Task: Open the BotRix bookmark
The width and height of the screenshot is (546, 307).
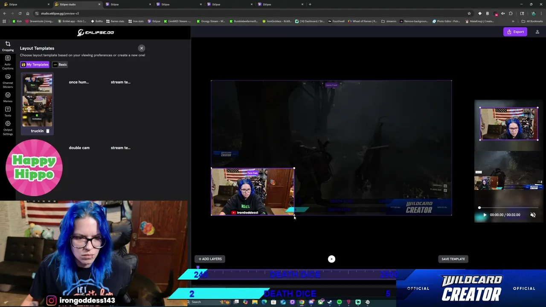Action: (97, 21)
